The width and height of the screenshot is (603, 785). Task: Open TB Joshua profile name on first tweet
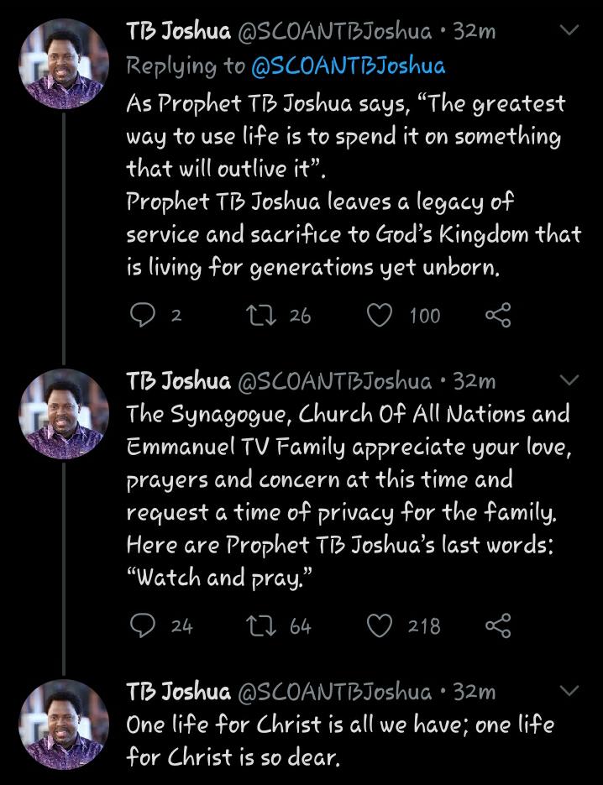click(178, 32)
